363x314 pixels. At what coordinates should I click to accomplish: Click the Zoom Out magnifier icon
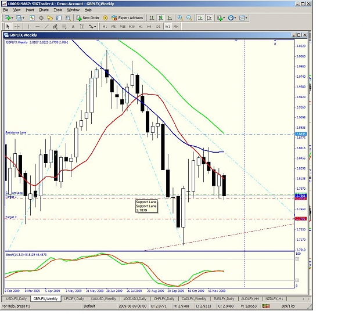tap(189, 18)
